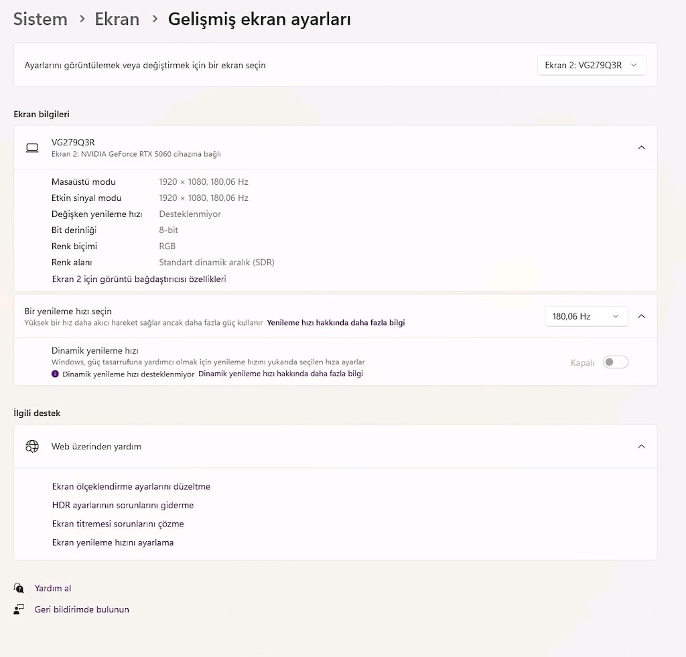Click the Desteklenmiyor value for Değişken yenileme hızı
This screenshot has height=657, width=686.
pyautogui.click(x=190, y=214)
